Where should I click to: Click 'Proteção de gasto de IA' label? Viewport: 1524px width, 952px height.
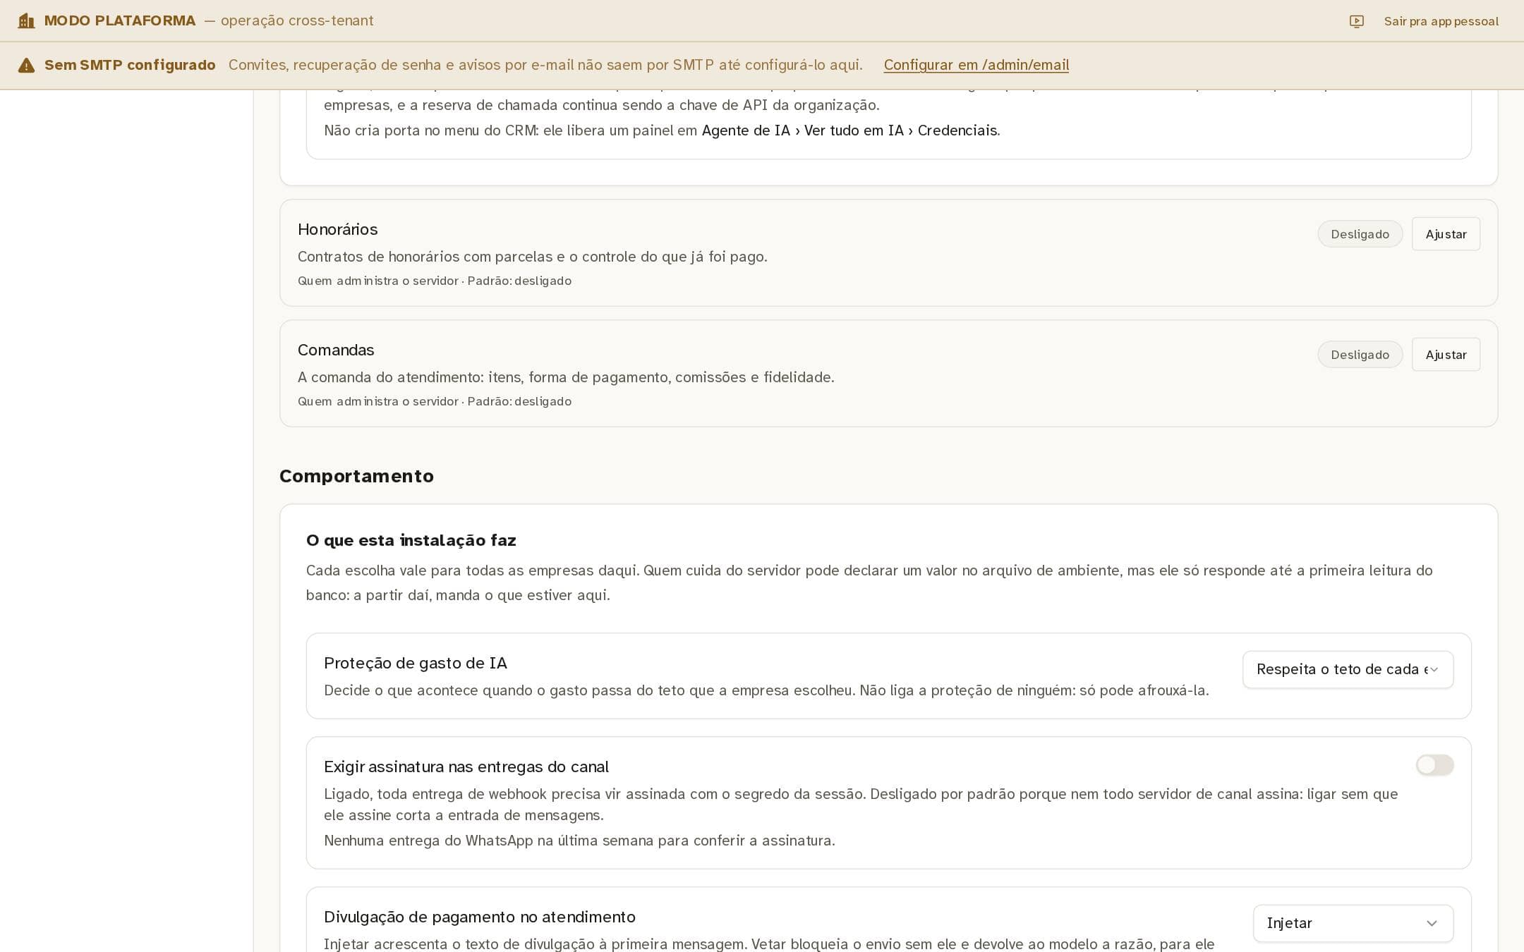416,663
